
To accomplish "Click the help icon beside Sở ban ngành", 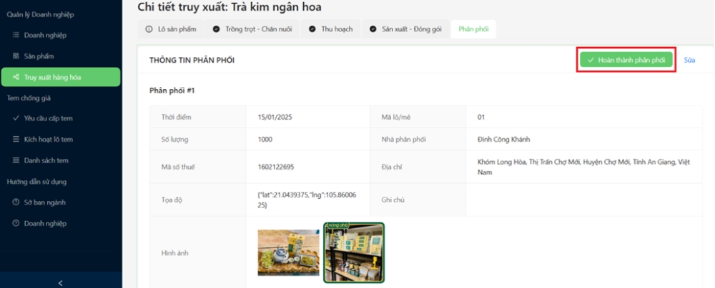I will (16, 202).
